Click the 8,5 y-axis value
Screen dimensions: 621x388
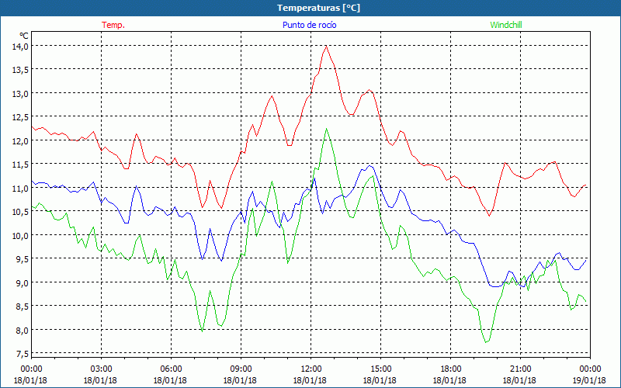[x=23, y=307]
